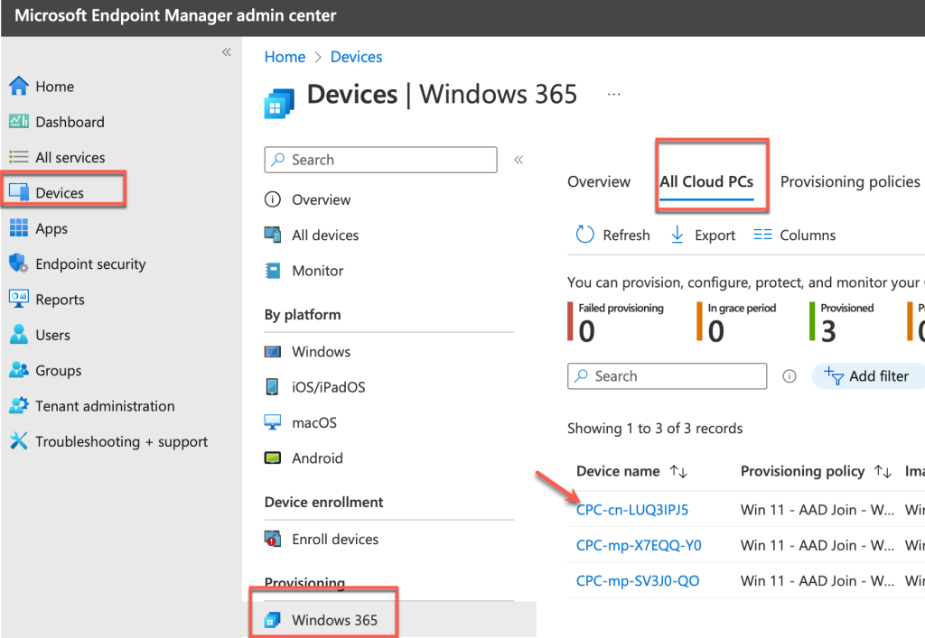Screen dimensions: 925x638
Task: Click the Devices icon in left sidebar
Action: pyautogui.click(x=19, y=192)
